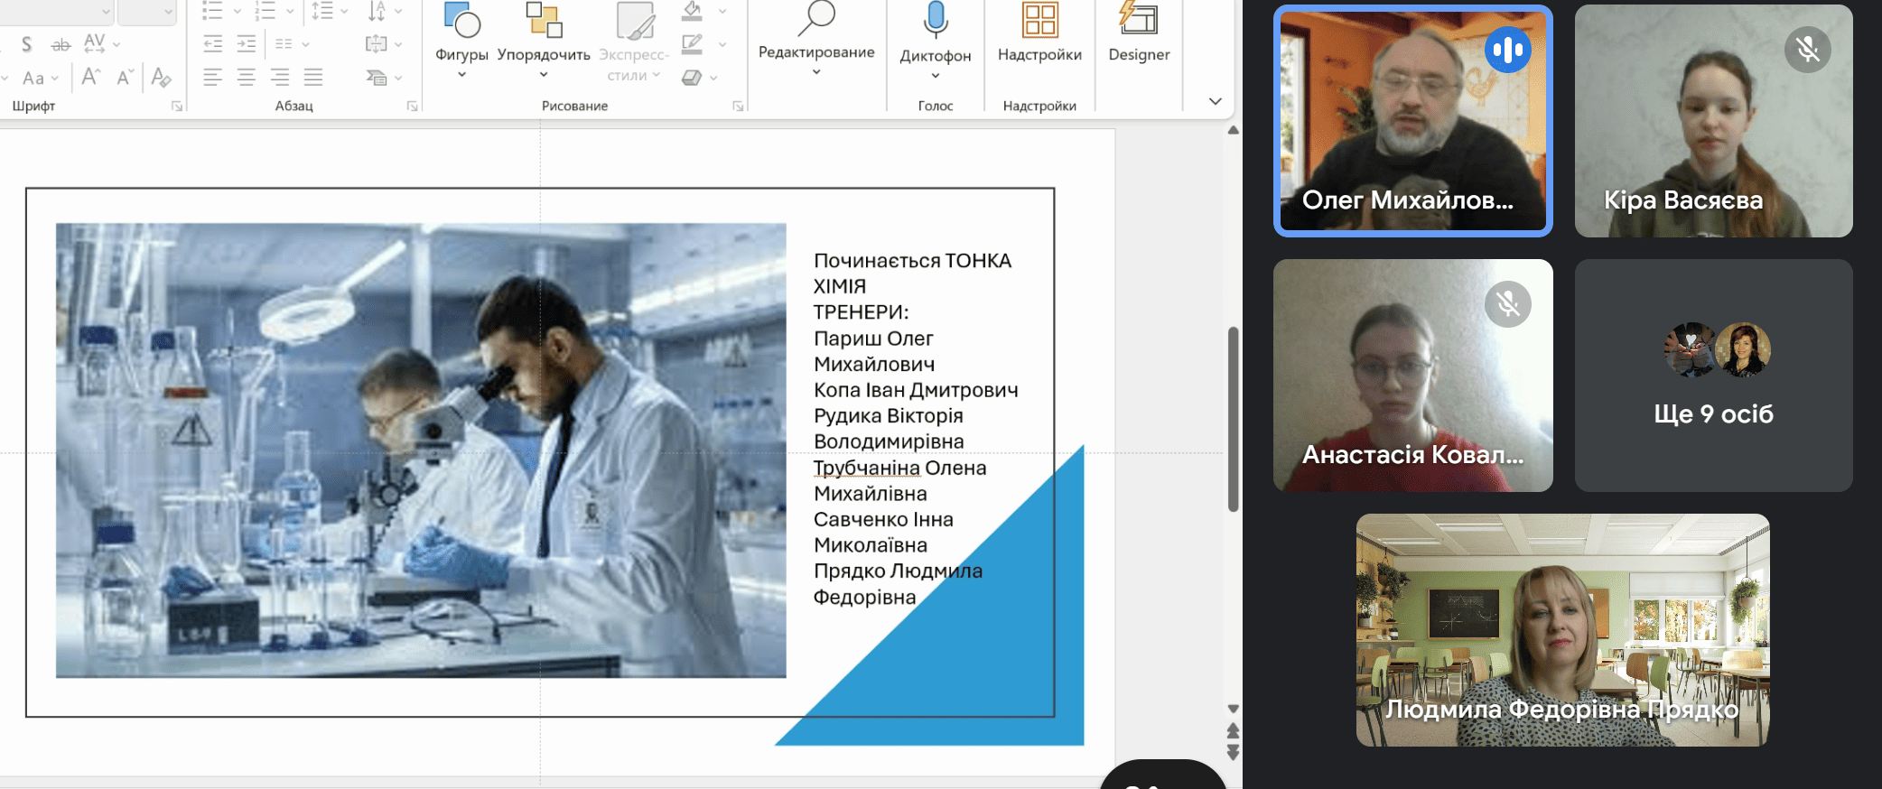Screen dimensions: 1882x789
Task: Open character spacing AV options
Action: pos(101,43)
